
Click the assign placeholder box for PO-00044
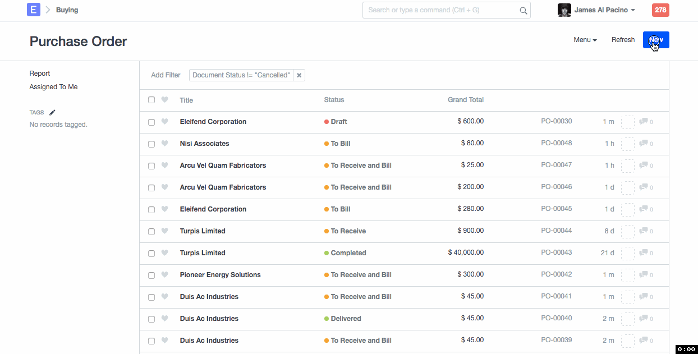pyautogui.click(x=627, y=231)
